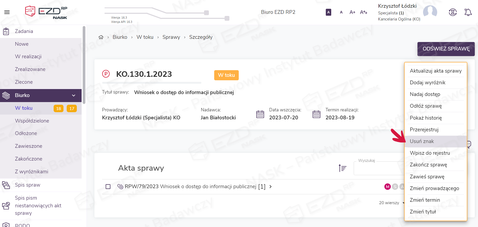
Task: Expand the RPW/79/2023 document row arrow
Action: point(270,187)
